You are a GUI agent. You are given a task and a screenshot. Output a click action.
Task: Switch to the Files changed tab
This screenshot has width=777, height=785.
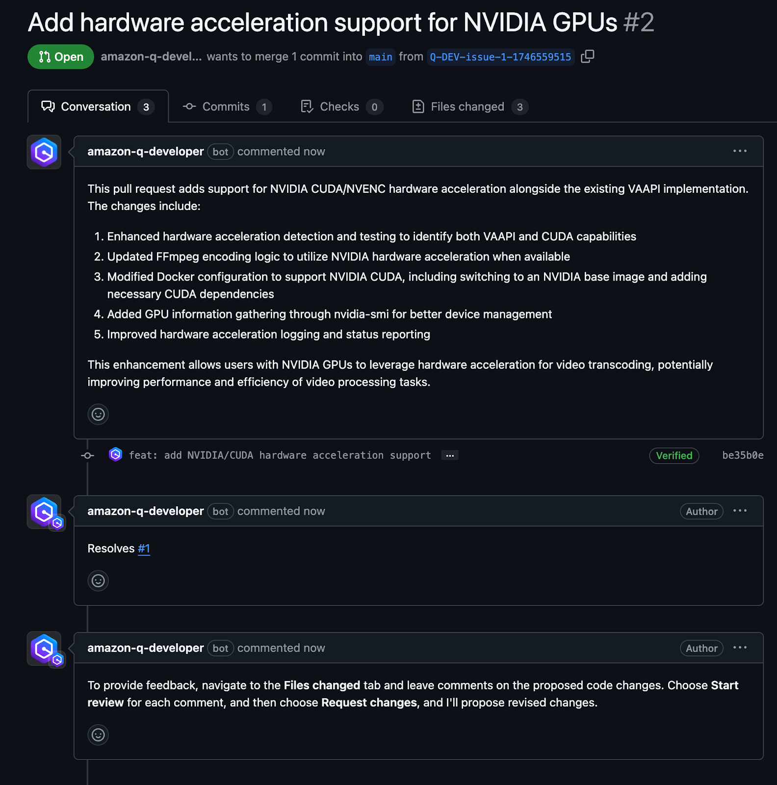[470, 106]
